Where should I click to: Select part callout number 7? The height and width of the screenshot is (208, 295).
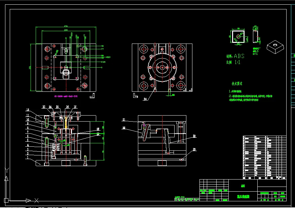pos(28,132)
